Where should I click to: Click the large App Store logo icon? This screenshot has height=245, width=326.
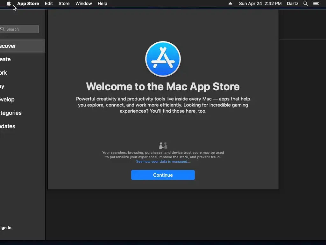(163, 59)
